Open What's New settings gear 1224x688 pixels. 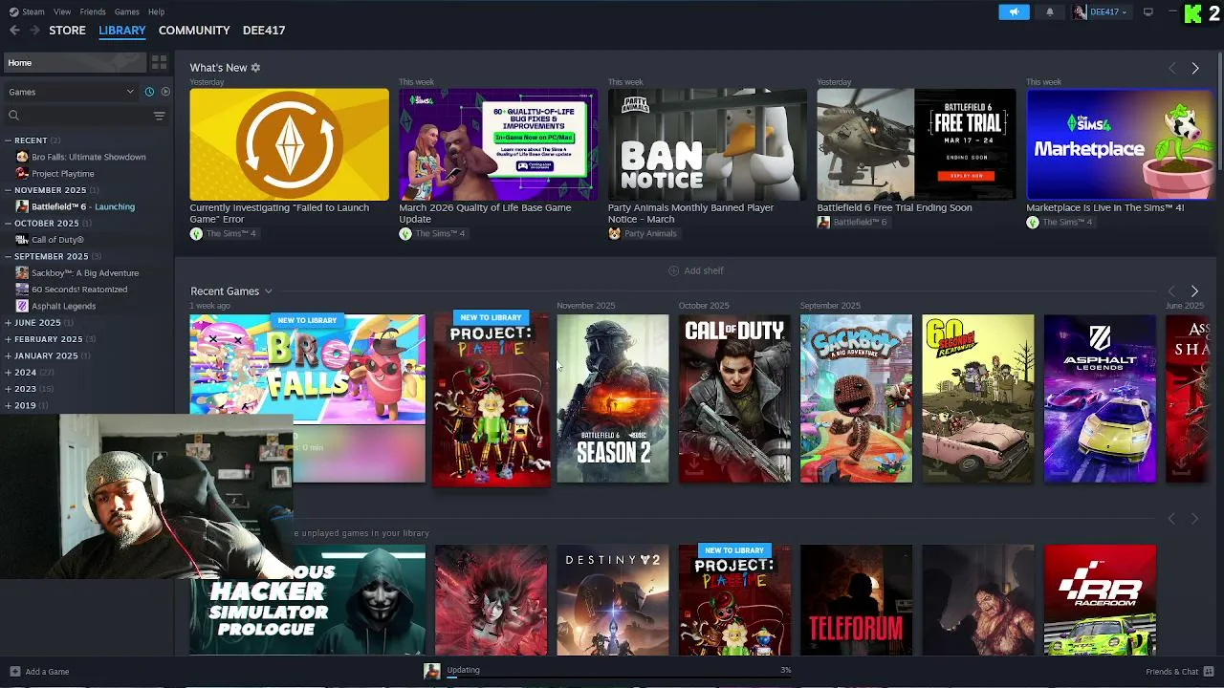click(x=255, y=68)
